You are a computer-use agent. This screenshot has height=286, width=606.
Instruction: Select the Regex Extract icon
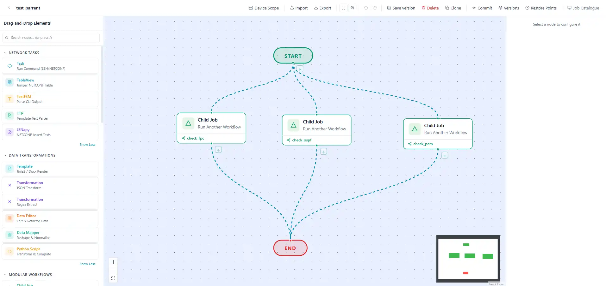(x=9, y=202)
